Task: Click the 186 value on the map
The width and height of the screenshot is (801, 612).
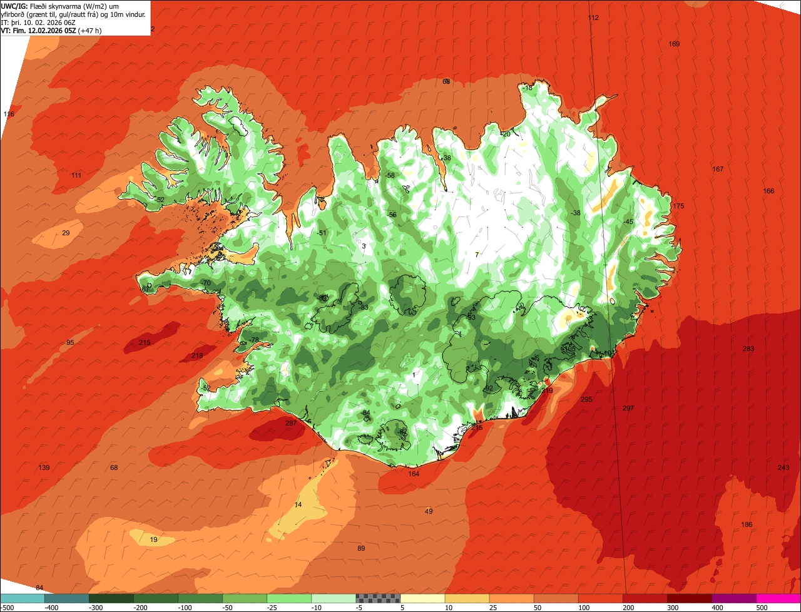Action: click(747, 524)
